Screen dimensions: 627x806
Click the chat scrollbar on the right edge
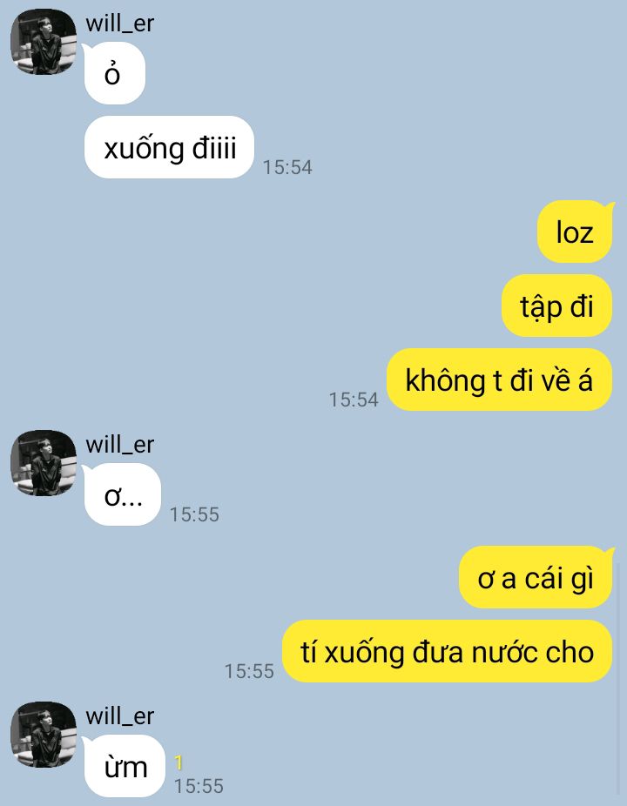point(617,679)
